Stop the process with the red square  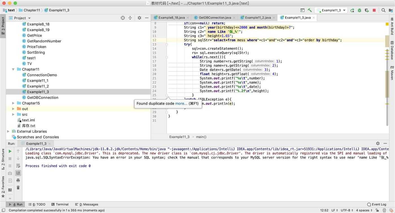(374, 10)
